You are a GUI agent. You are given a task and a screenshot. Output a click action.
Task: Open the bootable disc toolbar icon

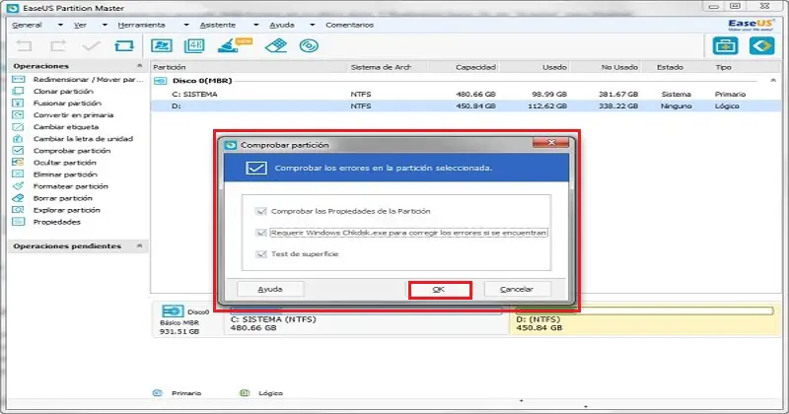pos(309,45)
